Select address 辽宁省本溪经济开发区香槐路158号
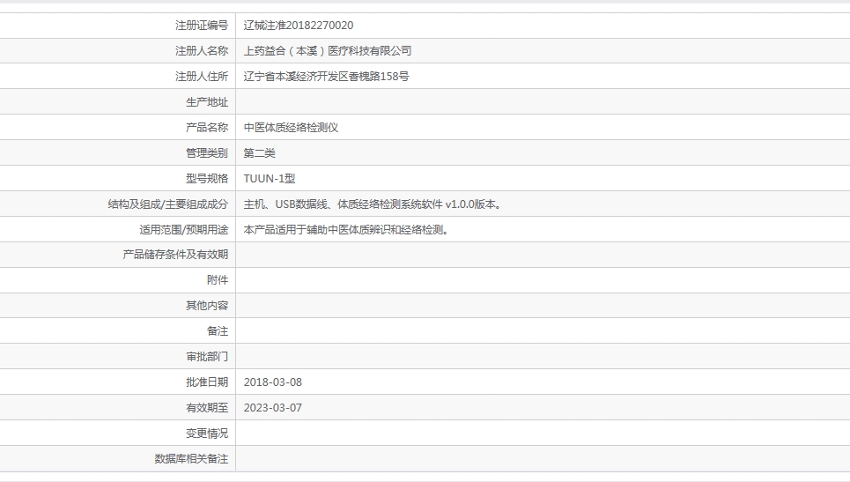Image resolution: width=850 pixels, height=482 pixels. (x=326, y=77)
